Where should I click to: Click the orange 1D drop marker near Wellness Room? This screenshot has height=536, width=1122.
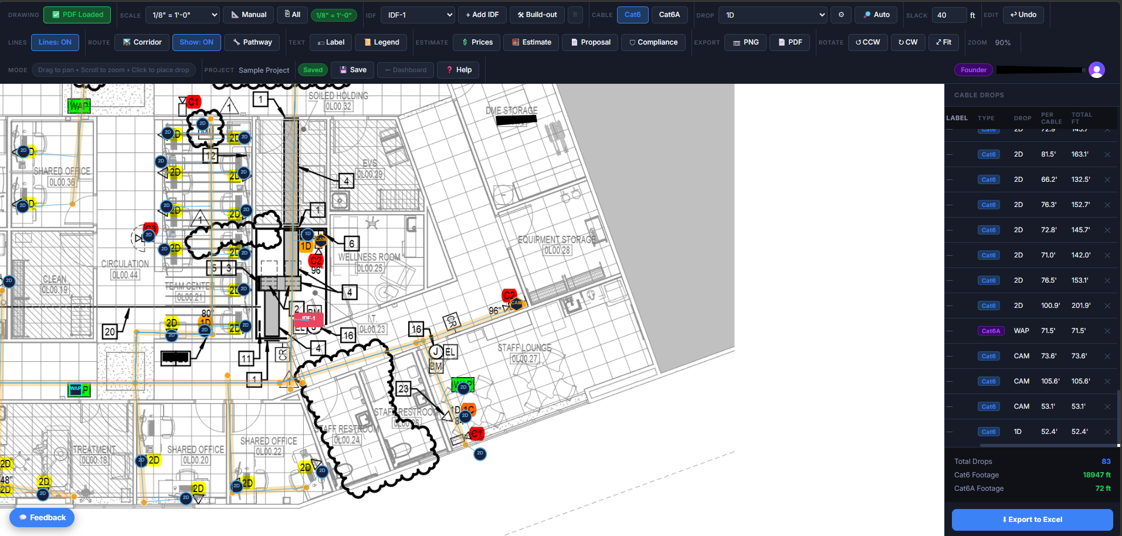[307, 246]
